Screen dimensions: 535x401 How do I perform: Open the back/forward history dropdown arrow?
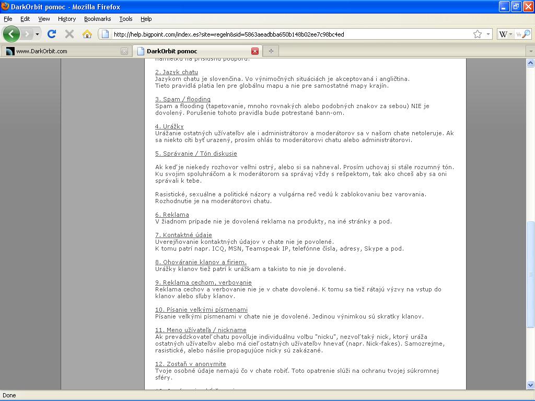pos(37,34)
